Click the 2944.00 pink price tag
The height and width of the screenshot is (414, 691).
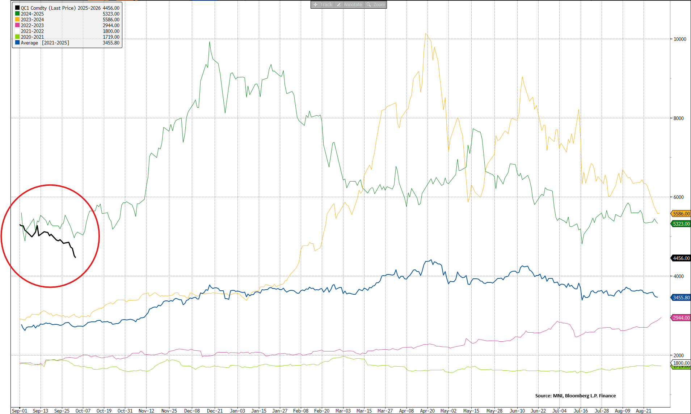pyautogui.click(x=681, y=318)
